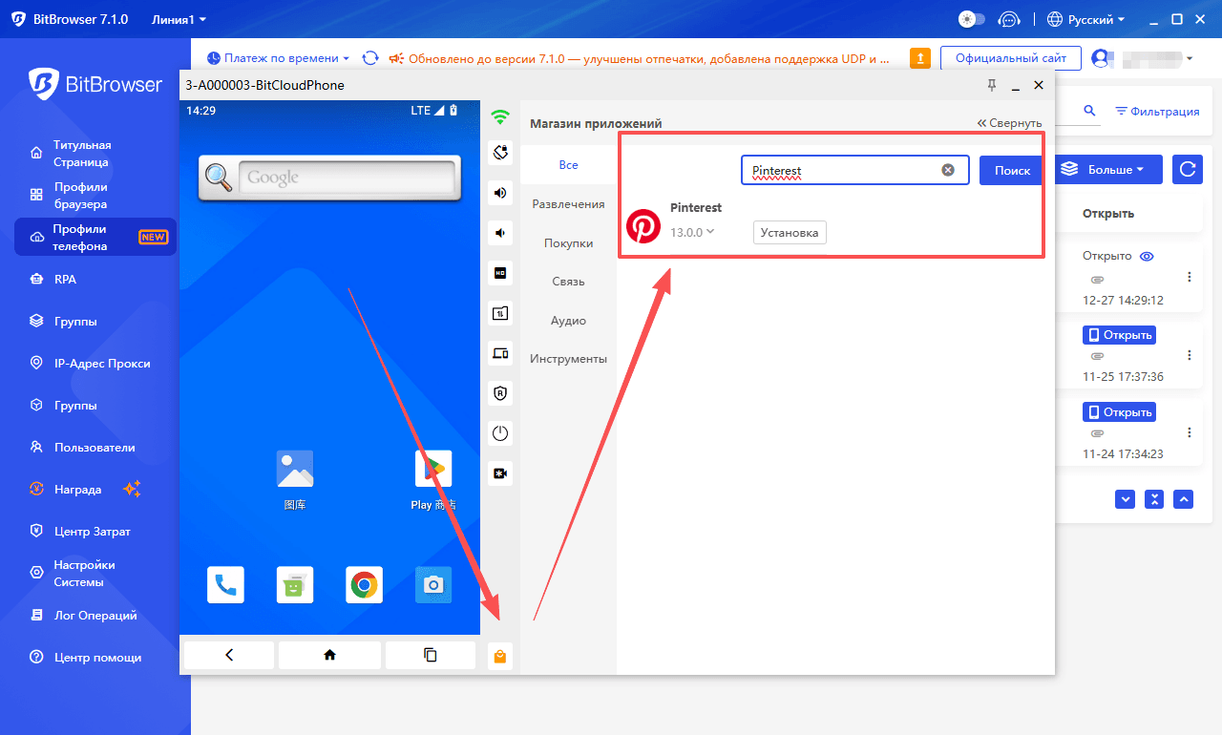The width and height of the screenshot is (1222, 735).
Task: Open the file transfer icon in phone toolbar
Action: (x=500, y=313)
